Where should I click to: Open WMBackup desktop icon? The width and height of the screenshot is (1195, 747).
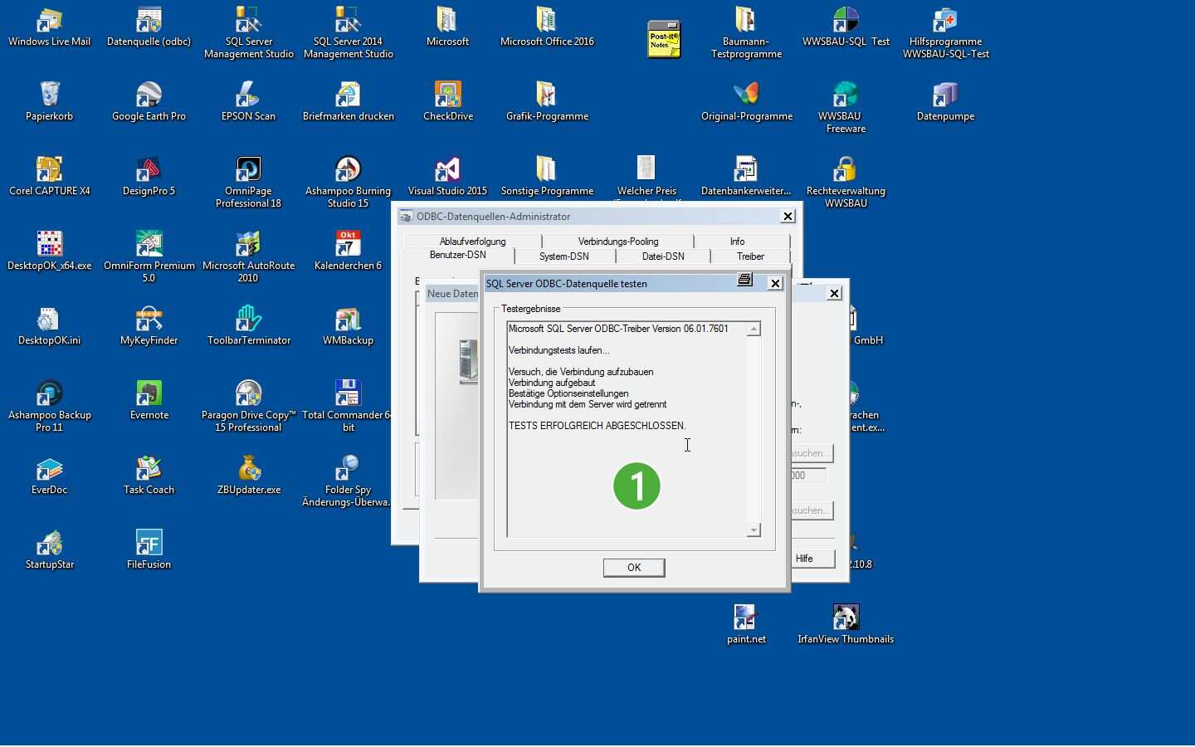349,326
